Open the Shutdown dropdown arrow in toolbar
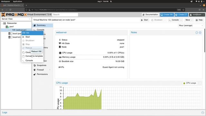Image resolution: width=206 pixels, height=116 pixels. (x=165, y=20)
